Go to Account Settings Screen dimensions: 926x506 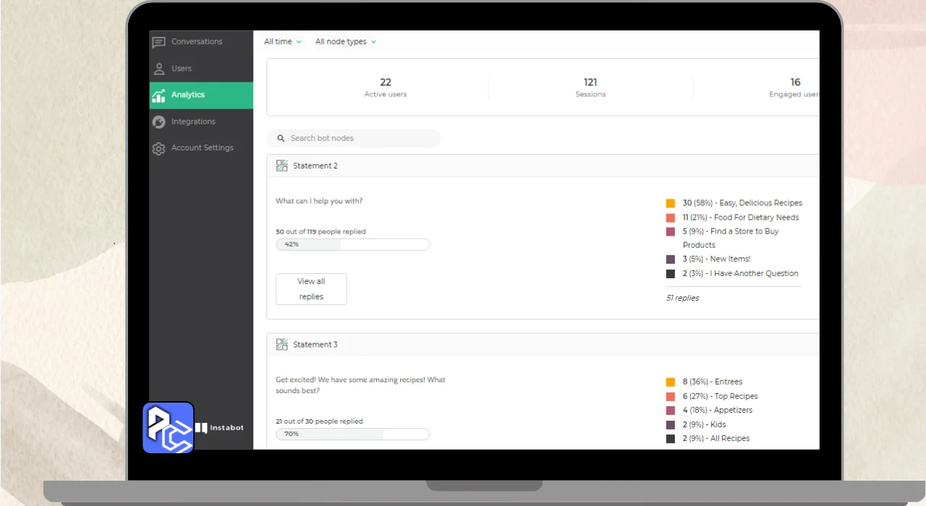point(201,148)
